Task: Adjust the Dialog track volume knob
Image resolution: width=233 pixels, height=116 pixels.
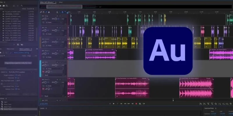Action: 45,19
